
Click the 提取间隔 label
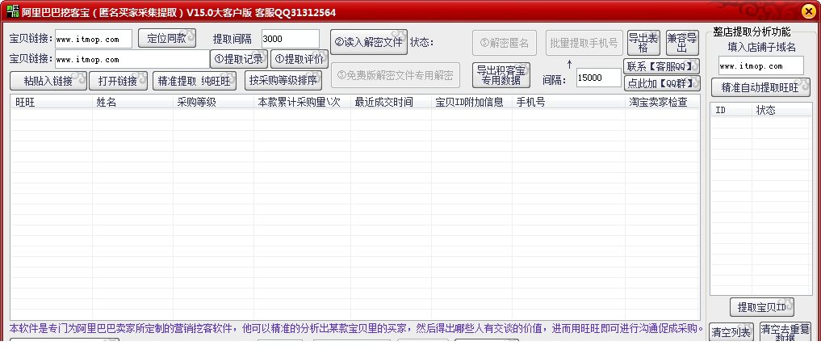pyautogui.click(x=232, y=39)
